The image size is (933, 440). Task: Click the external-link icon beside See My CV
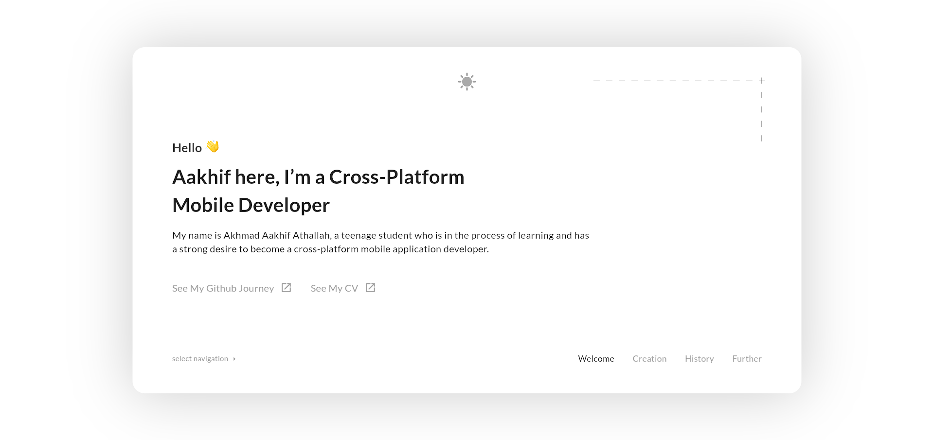click(x=370, y=287)
